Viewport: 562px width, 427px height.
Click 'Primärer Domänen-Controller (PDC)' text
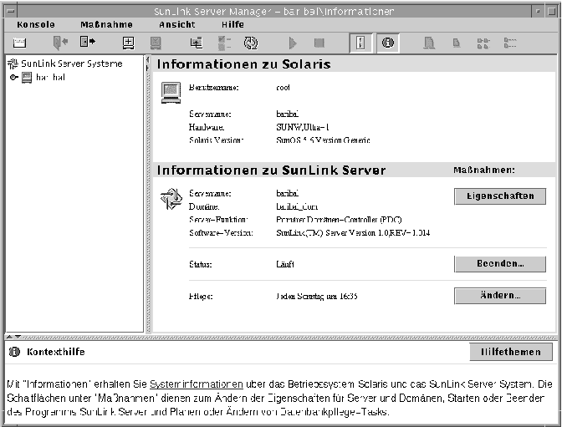click(x=339, y=220)
